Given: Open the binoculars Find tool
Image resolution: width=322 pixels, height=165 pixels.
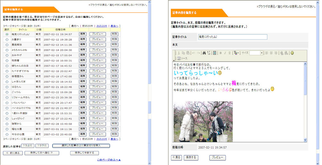Looking at the screenshot, I should pos(204,53).
